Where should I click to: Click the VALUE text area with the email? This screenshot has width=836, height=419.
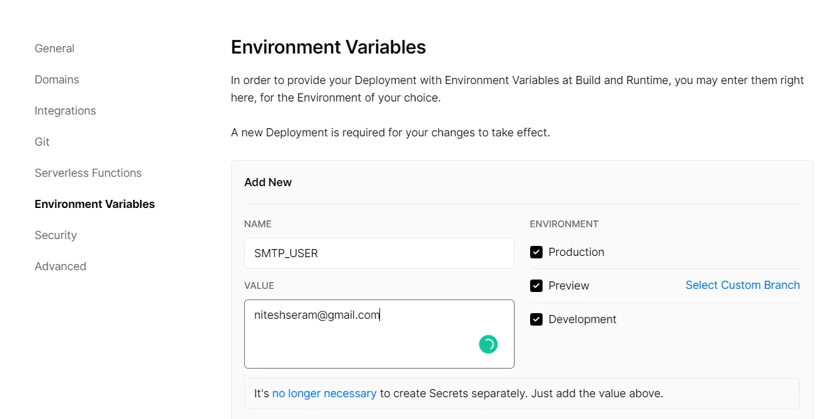pos(379,334)
